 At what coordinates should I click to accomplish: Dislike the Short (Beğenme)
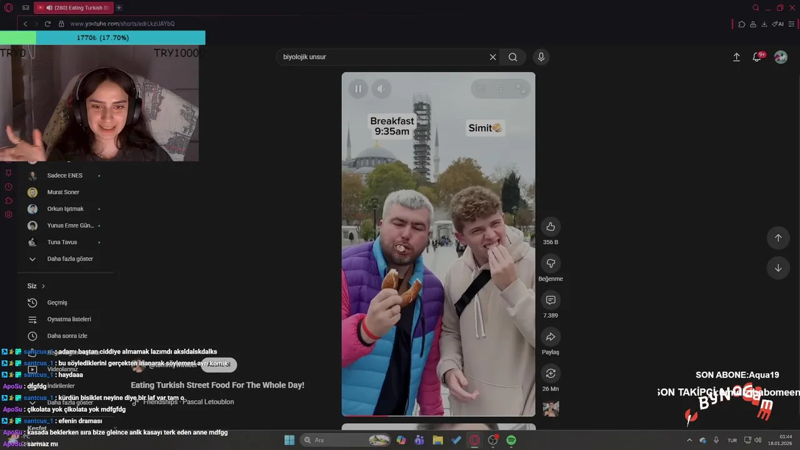[551, 263]
